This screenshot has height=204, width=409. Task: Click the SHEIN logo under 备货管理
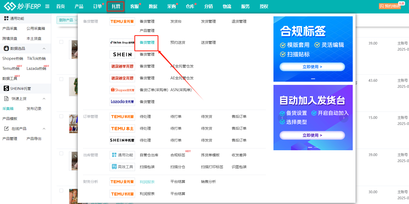(122, 54)
